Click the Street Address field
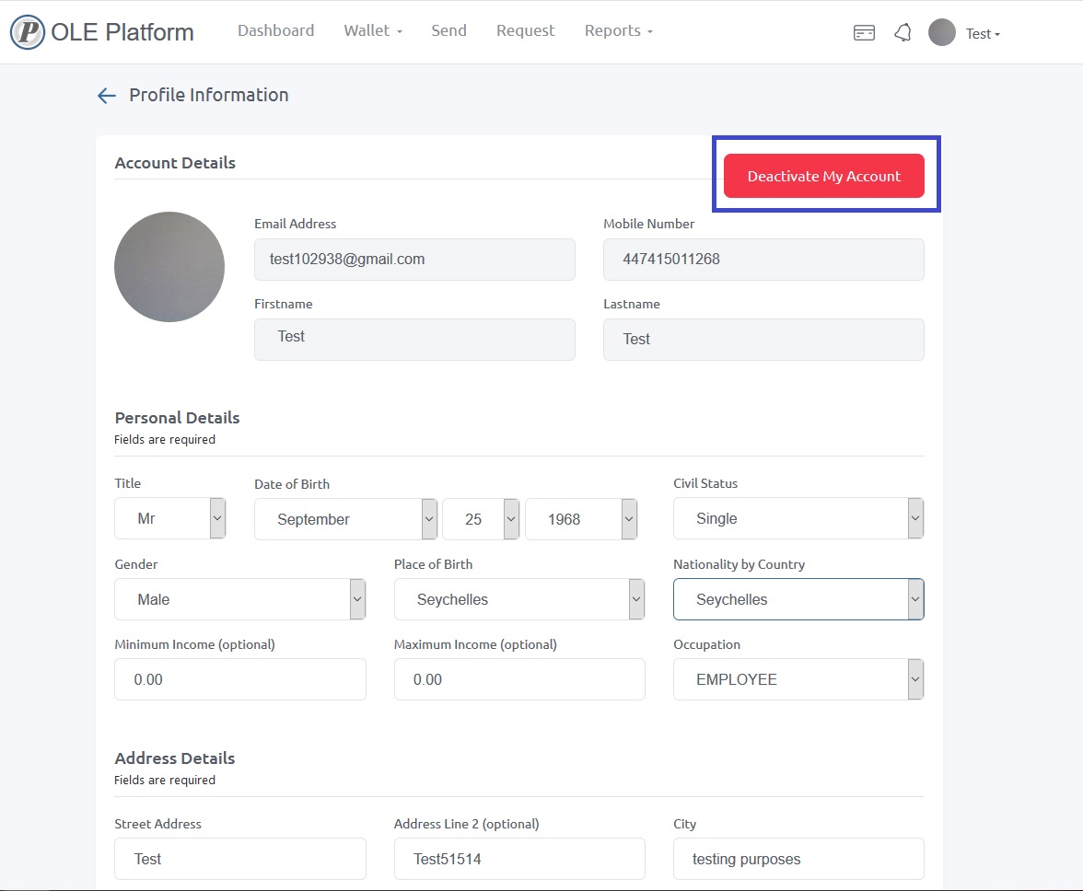 tap(240, 859)
